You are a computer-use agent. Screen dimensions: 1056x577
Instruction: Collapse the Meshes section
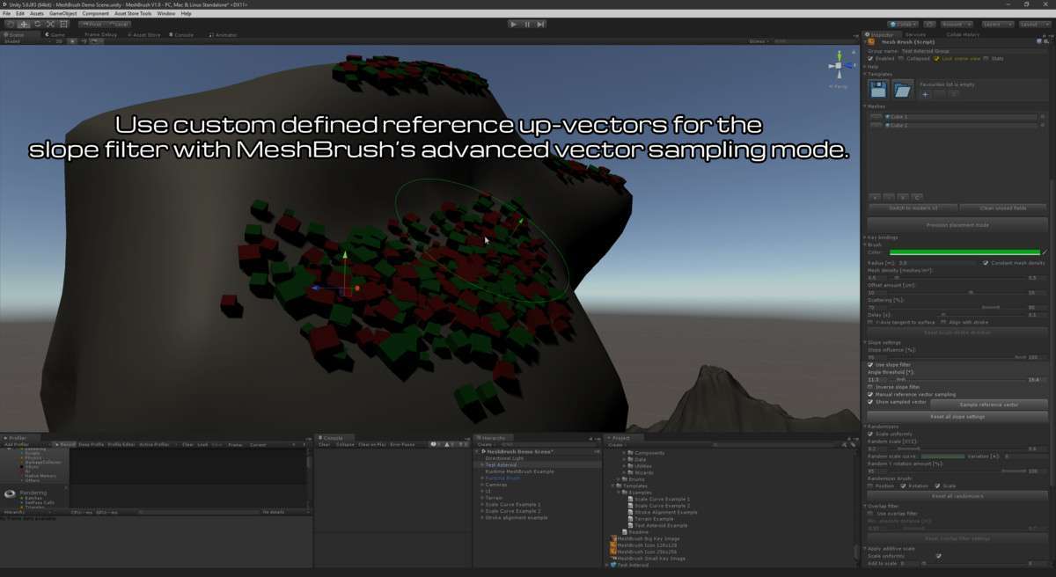[876, 106]
